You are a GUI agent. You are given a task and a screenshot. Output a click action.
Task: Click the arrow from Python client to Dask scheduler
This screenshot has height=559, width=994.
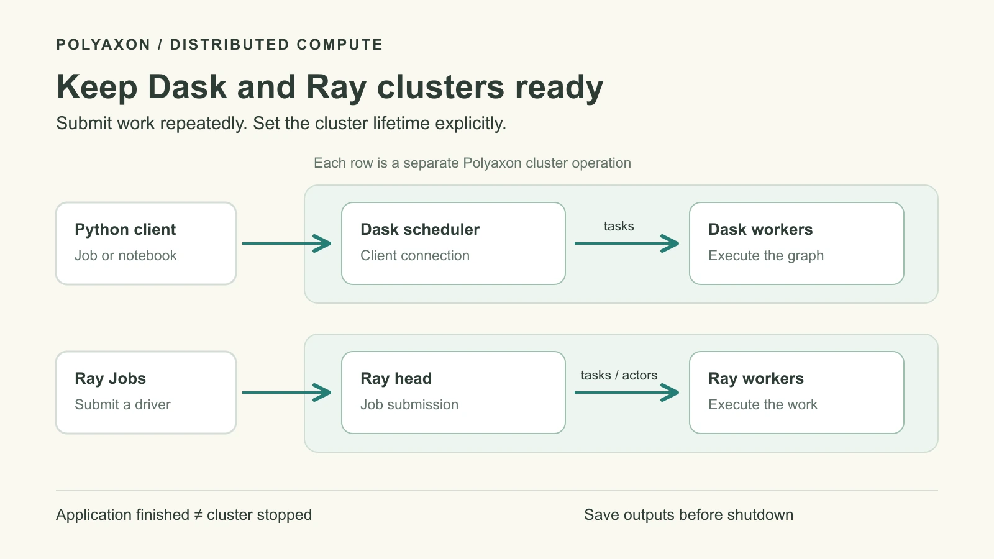pyautogui.click(x=286, y=243)
